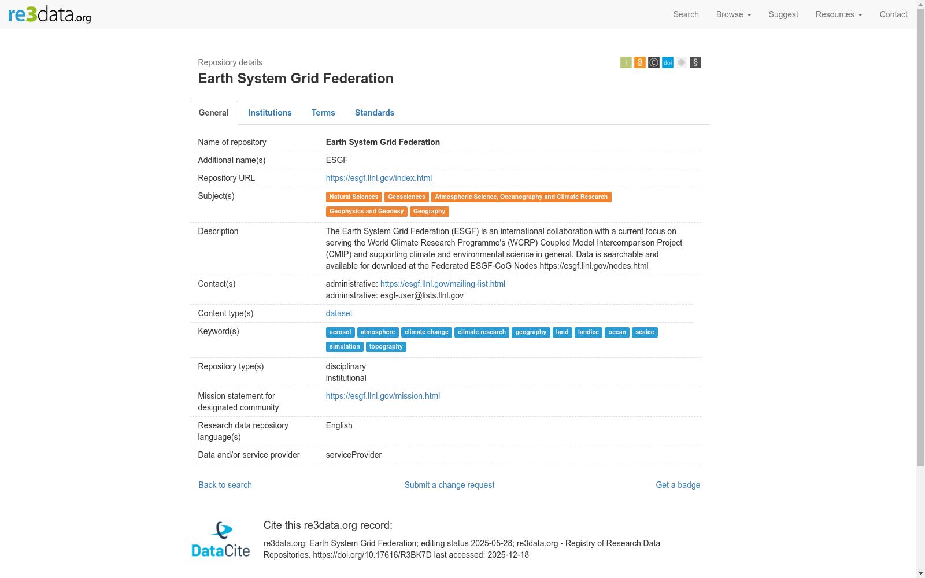Click the "Name of repository" row label
Image resolution: width=925 pixels, height=578 pixels.
(x=232, y=142)
